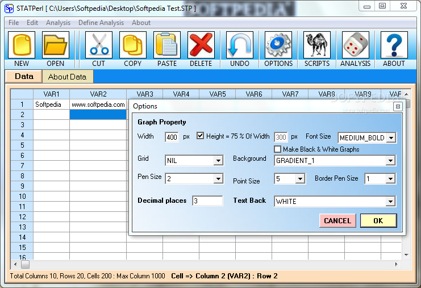
Task: Click horizontal scrollbar right arrow
Action: click(x=397, y=264)
